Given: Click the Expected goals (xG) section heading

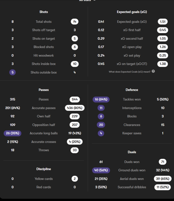Looking at the screenshot, I should click(132, 12).
